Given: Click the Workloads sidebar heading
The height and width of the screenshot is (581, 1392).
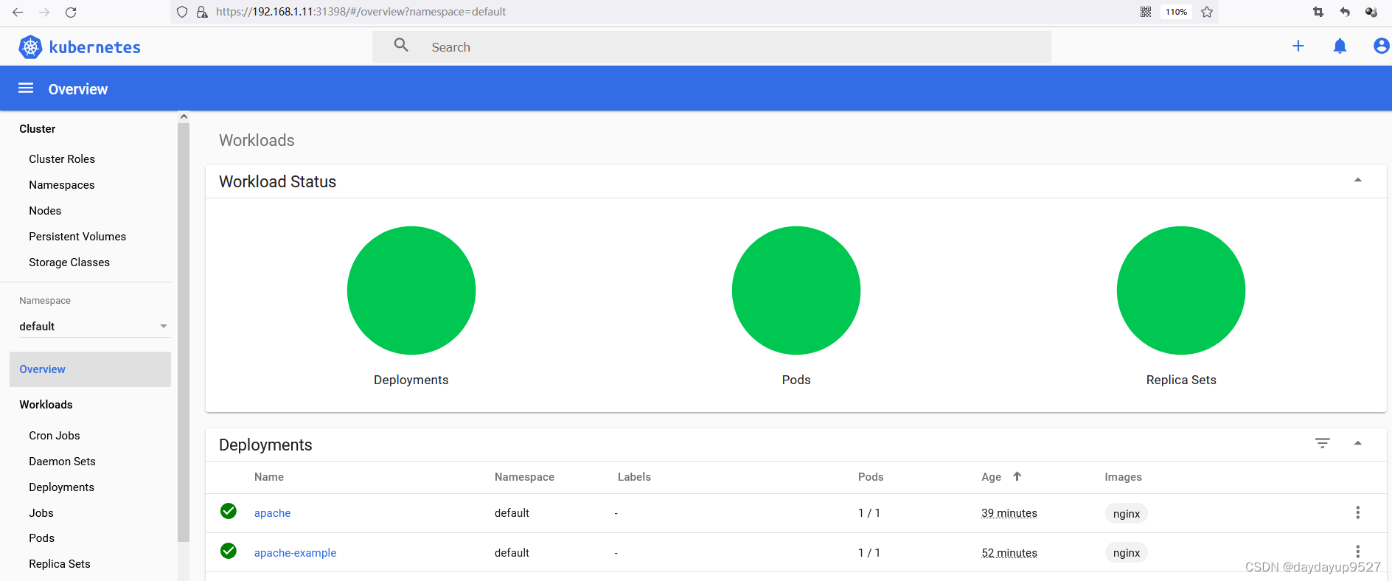Looking at the screenshot, I should tap(46, 405).
